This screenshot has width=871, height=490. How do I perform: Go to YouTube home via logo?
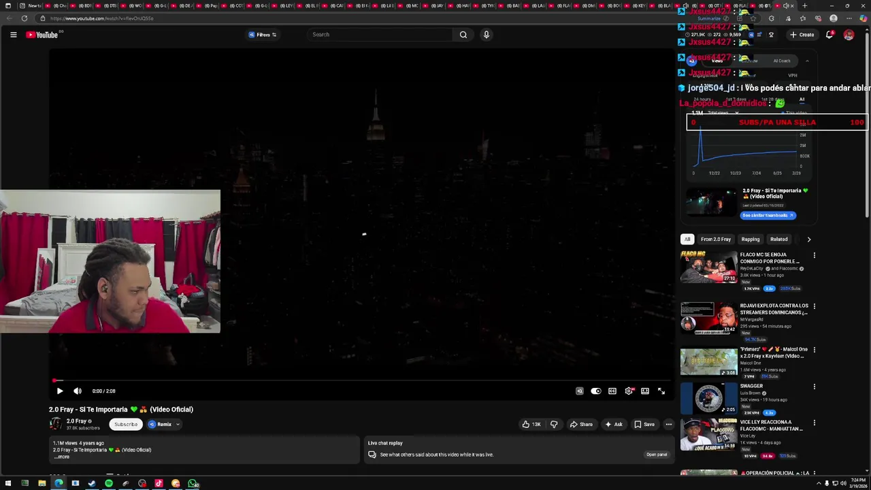coord(42,35)
